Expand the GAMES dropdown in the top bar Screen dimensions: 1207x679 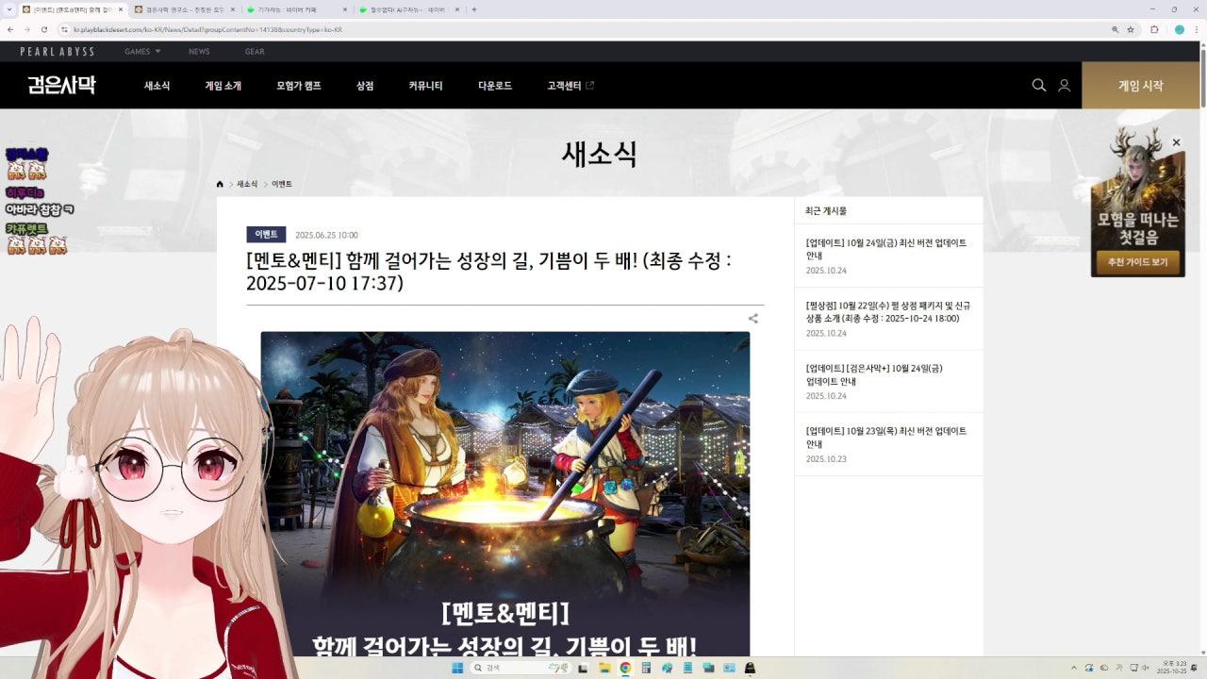(x=142, y=51)
